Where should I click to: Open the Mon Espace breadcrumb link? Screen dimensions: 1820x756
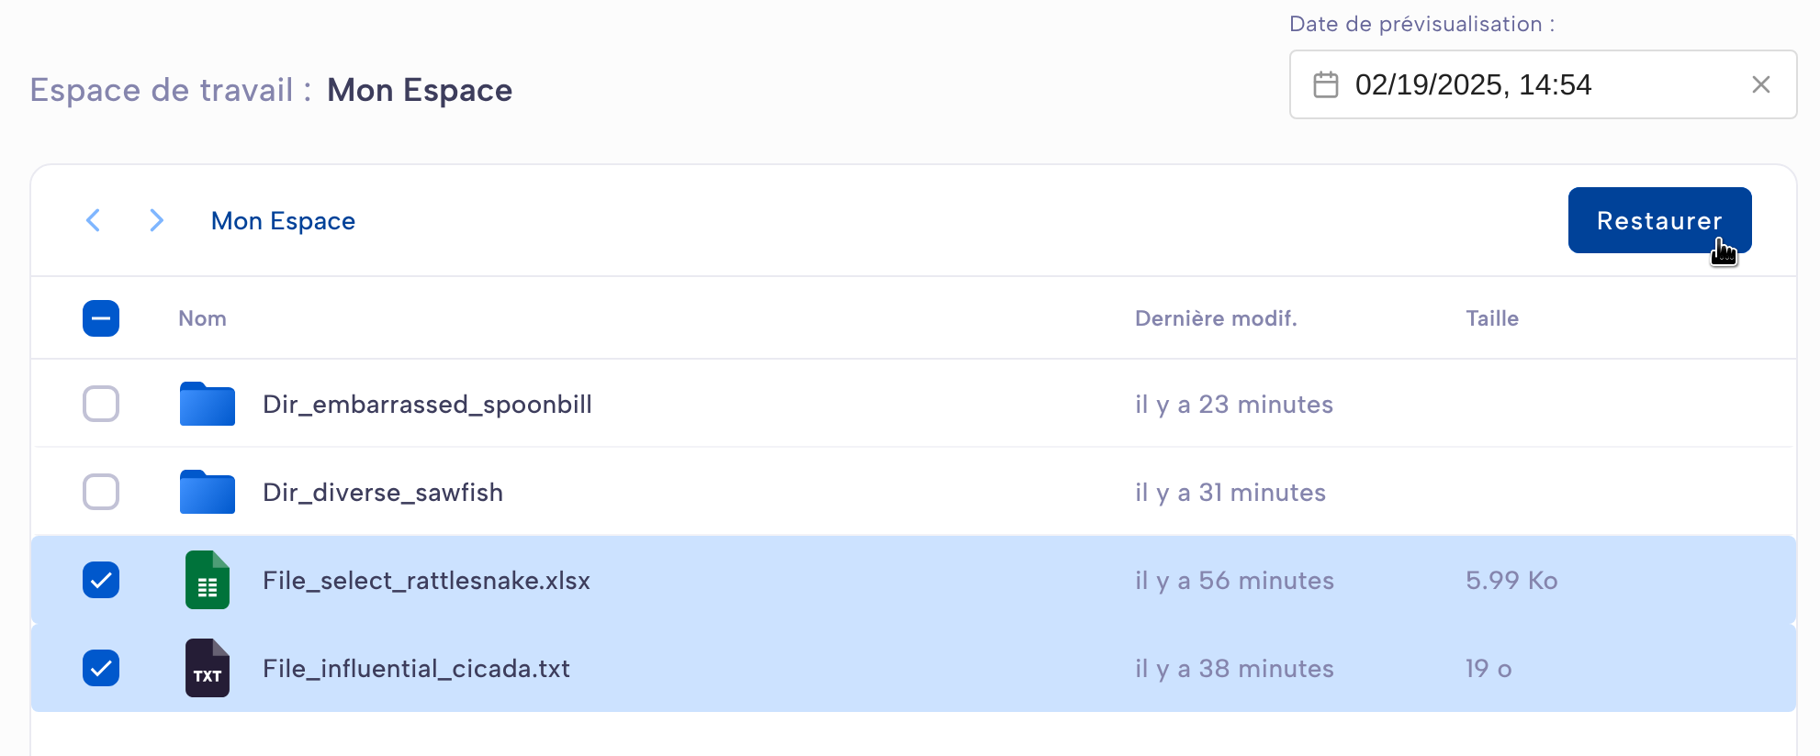283,221
